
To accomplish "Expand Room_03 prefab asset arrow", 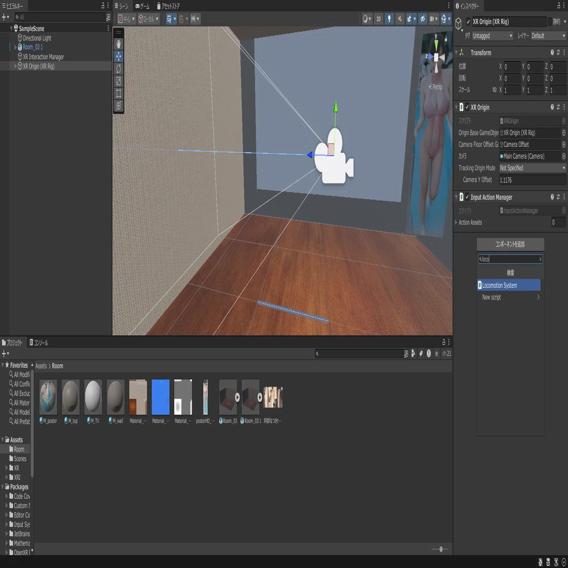I will (x=237, y=398).
